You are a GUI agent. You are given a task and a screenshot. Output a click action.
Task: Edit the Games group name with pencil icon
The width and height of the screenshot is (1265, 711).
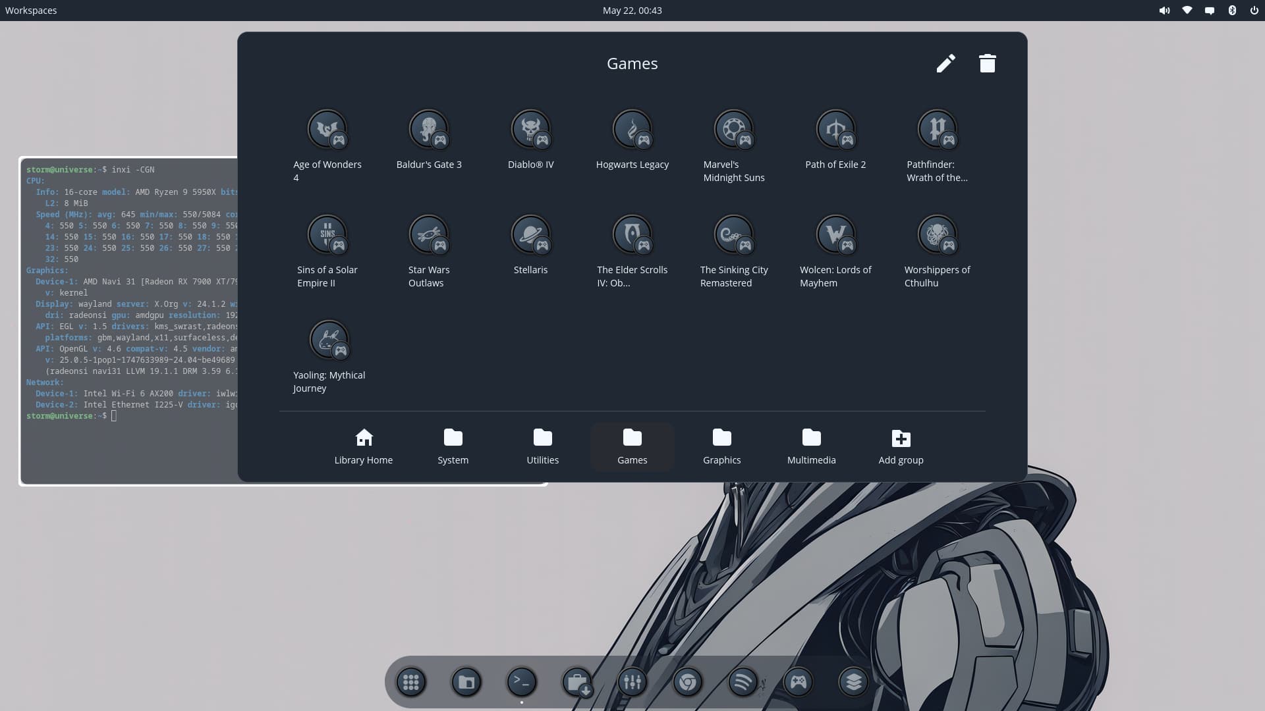(946, 63)
